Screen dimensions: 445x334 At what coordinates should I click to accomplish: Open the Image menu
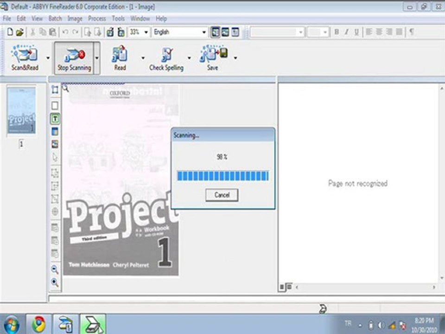pyautogui.click(x=75, y=19)
